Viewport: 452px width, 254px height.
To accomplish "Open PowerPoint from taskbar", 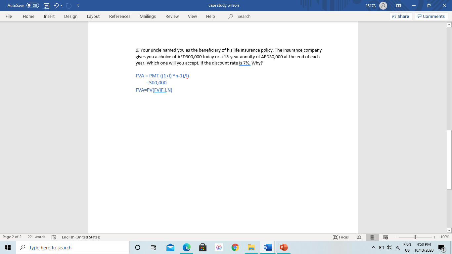I will (x=284, y=247).
